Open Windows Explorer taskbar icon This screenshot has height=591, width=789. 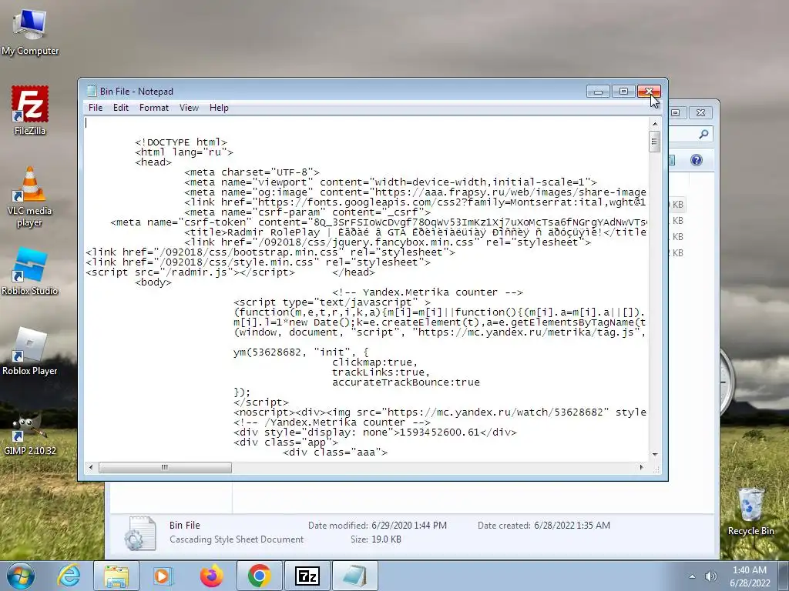(x=116, y=576)
